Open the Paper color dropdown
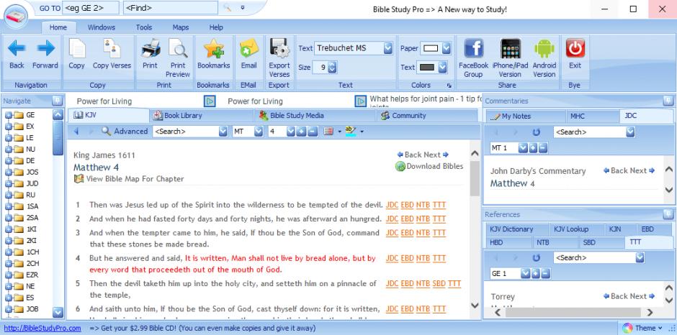This screenshot has width=677, height=335. pos(446,48)
